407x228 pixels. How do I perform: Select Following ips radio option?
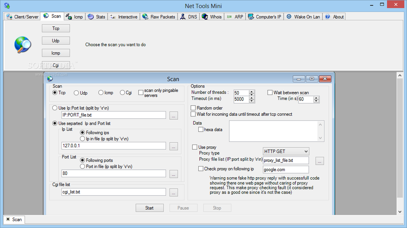pyautogui.click(x=82, y=133)
